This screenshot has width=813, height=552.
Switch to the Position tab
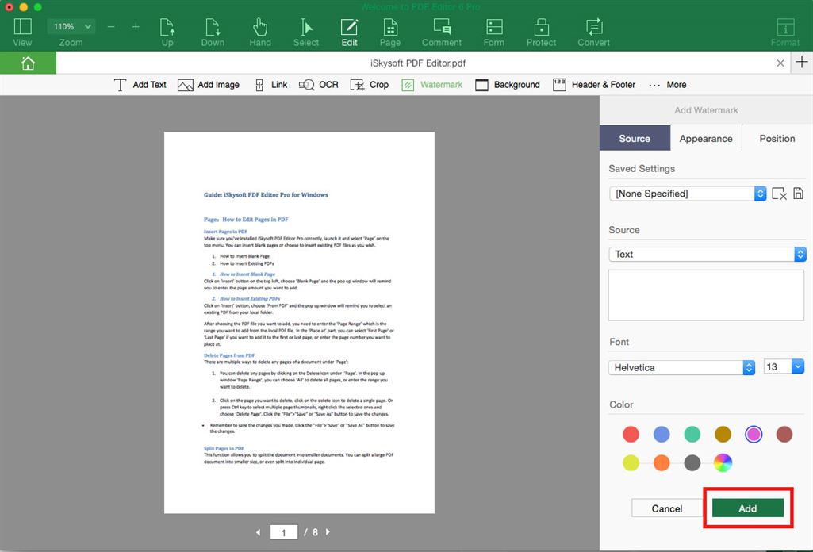pos(777,138)
